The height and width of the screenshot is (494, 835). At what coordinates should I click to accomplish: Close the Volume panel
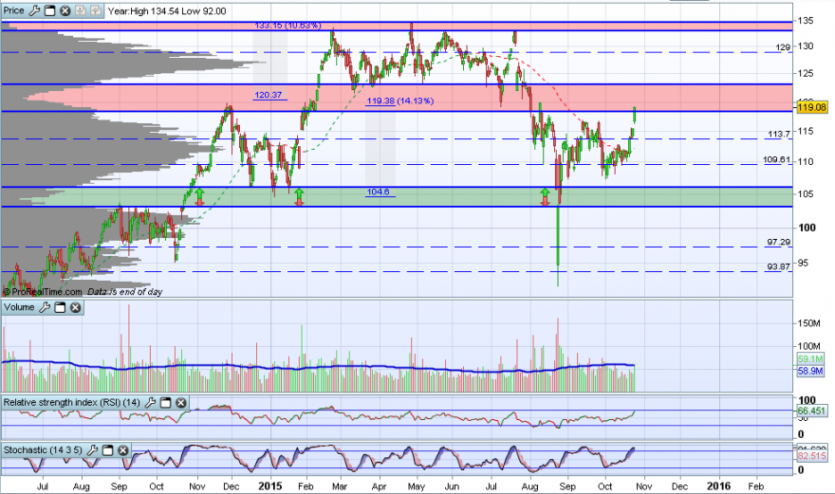(76, 307)
